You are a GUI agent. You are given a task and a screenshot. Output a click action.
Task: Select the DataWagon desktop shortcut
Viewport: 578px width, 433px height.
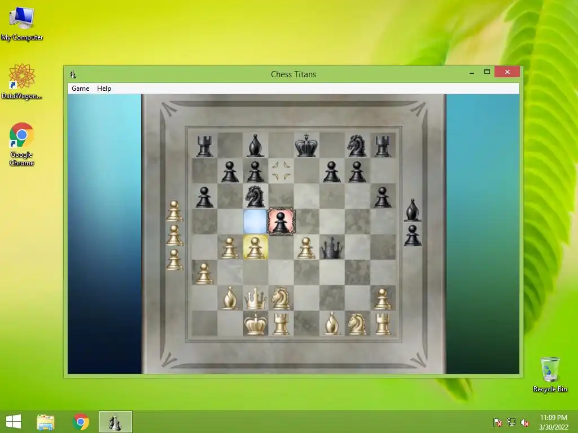click(21, 82)
